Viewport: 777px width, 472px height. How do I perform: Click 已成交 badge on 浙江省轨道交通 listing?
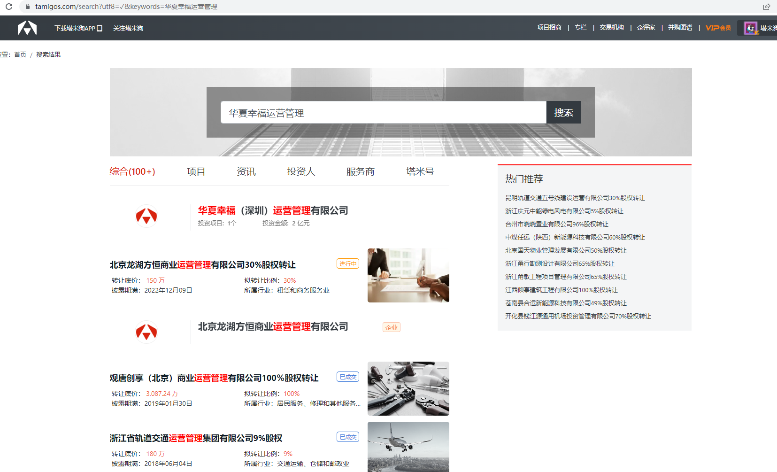coord(348,437)
